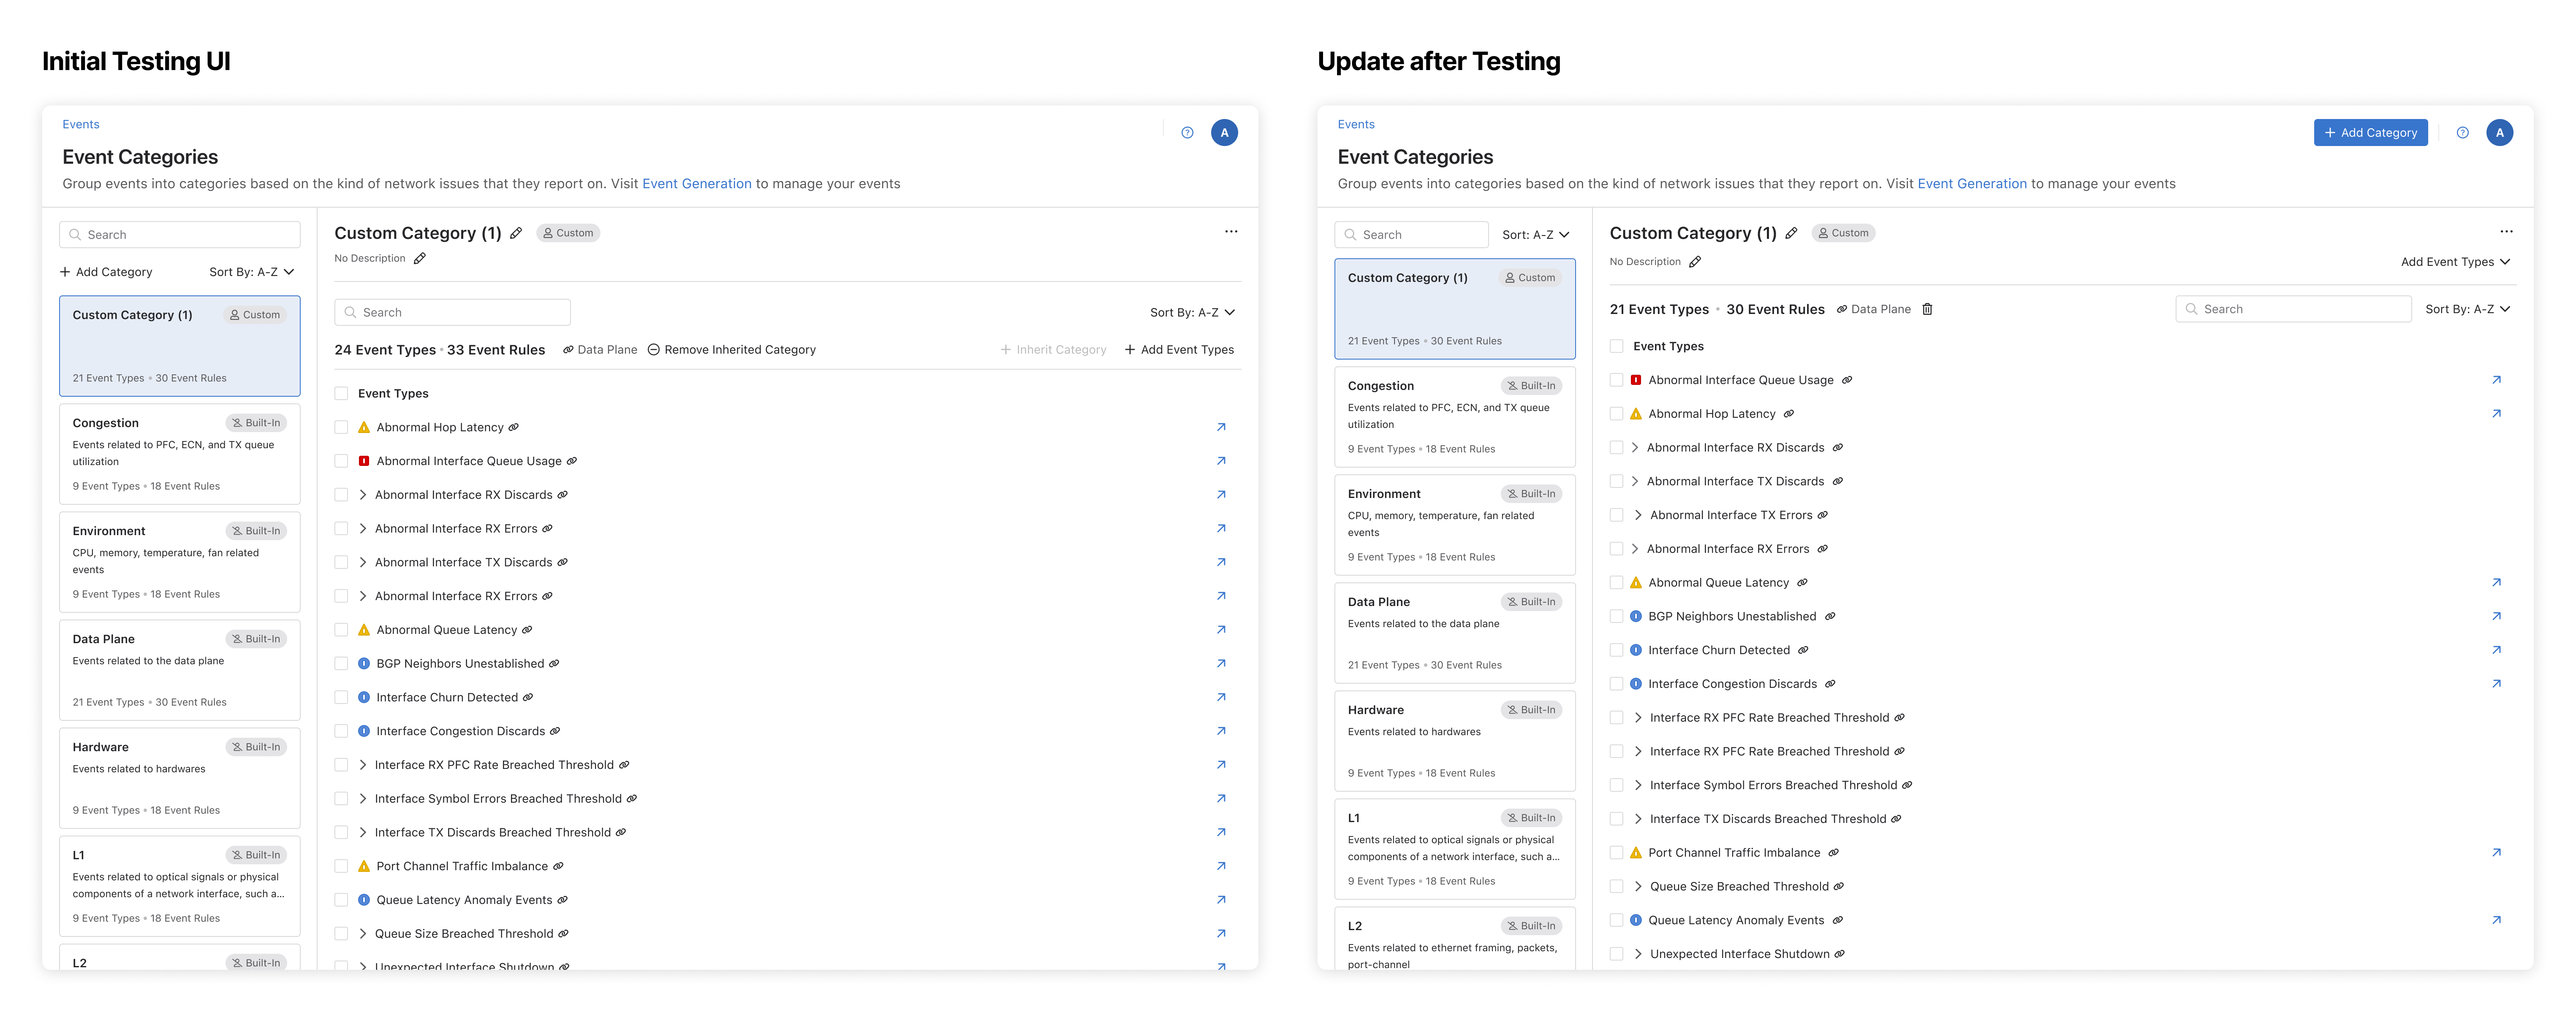Image resolution: width=2576 pixels, height=1012 pixels.
Task: Check Interface Congestion Discards, Initial Testing UI
Action: 341,731
